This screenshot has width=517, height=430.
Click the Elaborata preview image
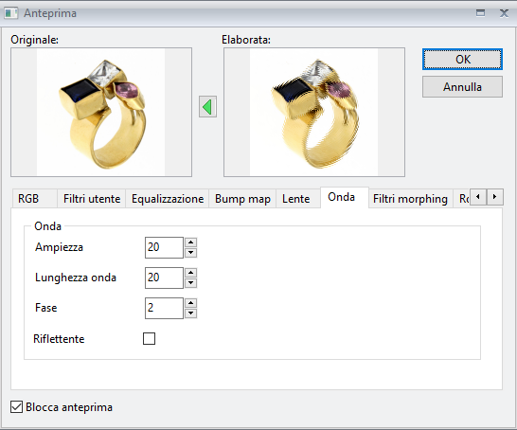tap(314, 112)
